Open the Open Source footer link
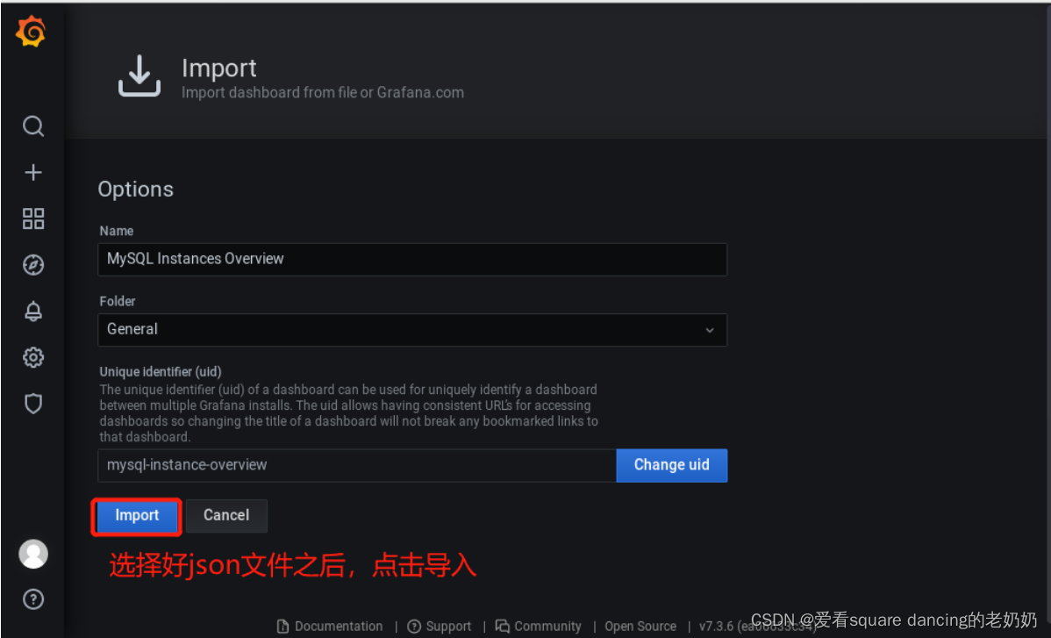Viewport: 1051px width, 638px height. tap(640, 626)
